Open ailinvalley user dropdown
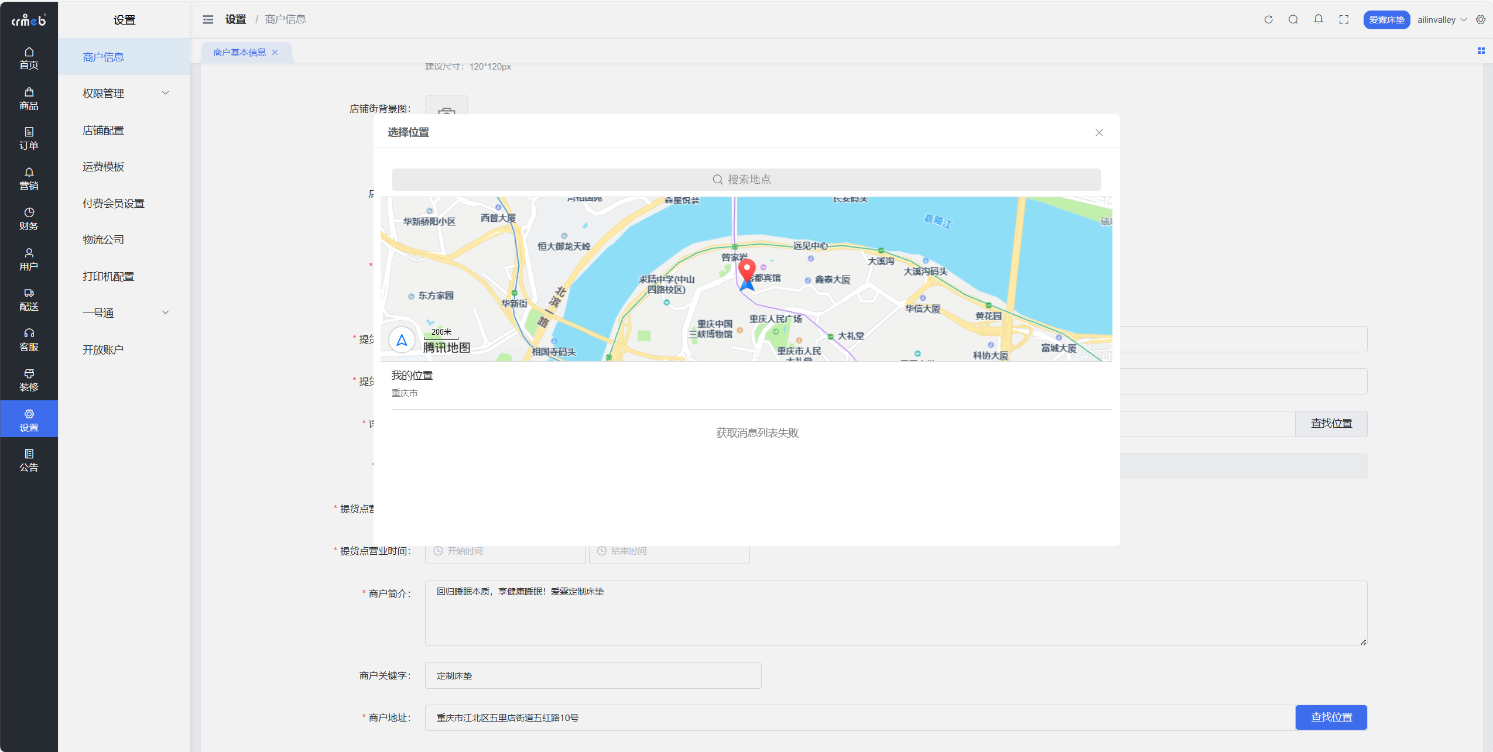 coord(1441,19)
